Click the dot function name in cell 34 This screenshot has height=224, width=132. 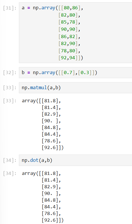pos(34,160)
